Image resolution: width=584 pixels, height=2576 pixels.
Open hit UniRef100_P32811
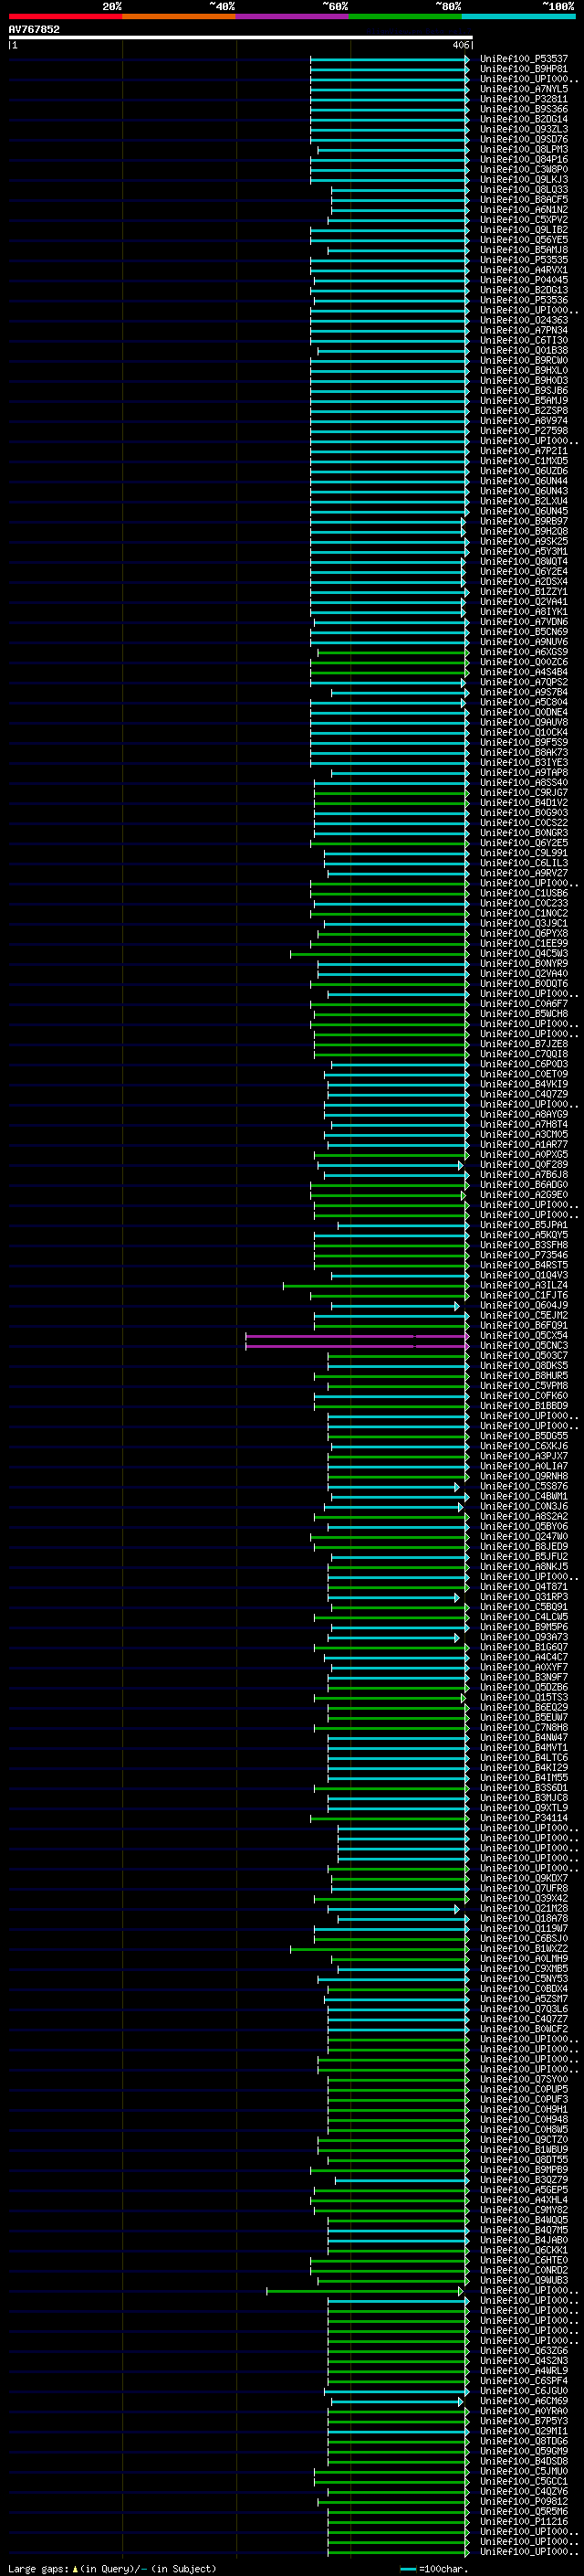click(524, 99)
